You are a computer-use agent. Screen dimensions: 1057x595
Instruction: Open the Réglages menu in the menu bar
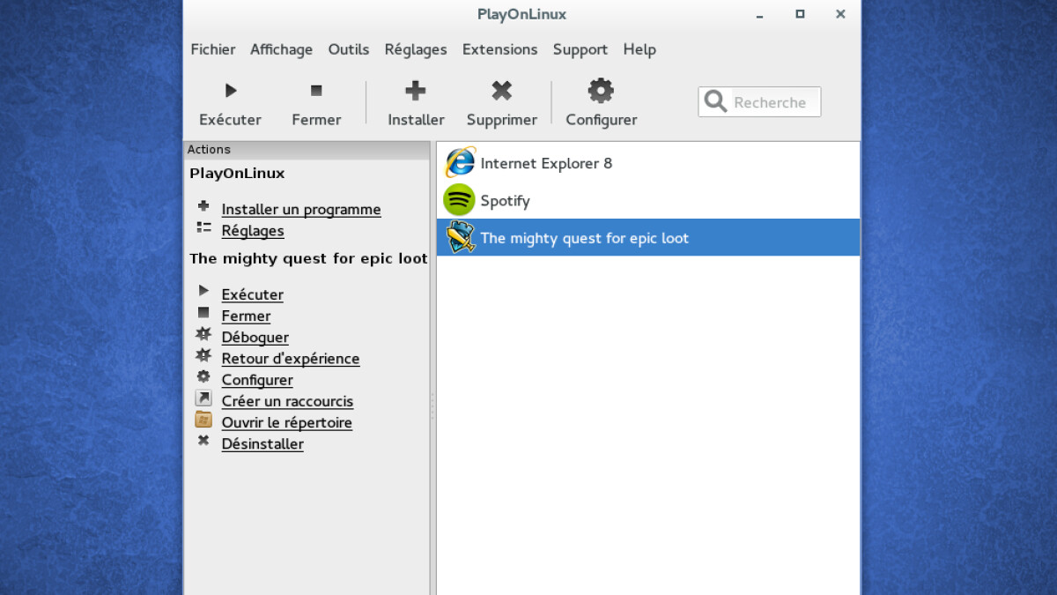[416, 49]
